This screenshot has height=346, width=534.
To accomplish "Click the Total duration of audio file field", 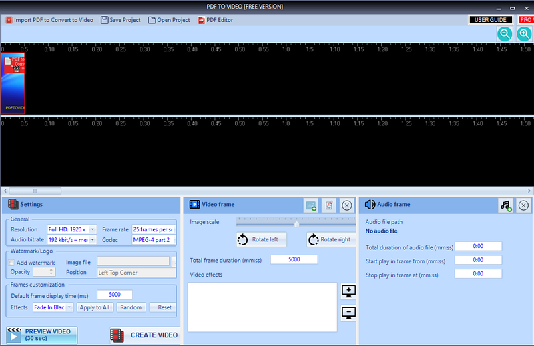I will [x=478, y=246].
